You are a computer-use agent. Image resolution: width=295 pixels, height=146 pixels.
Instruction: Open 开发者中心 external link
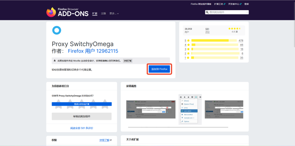point(235,4)
